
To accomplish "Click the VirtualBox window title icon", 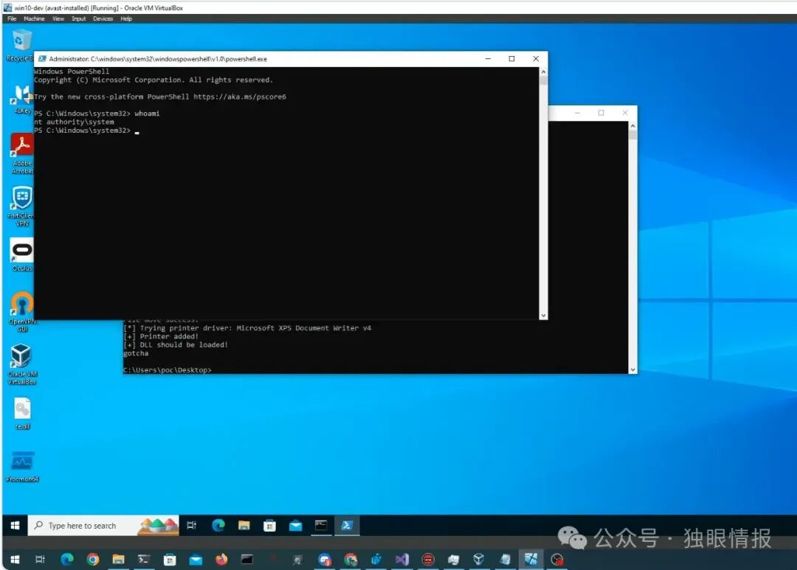I will click(7, 7).
